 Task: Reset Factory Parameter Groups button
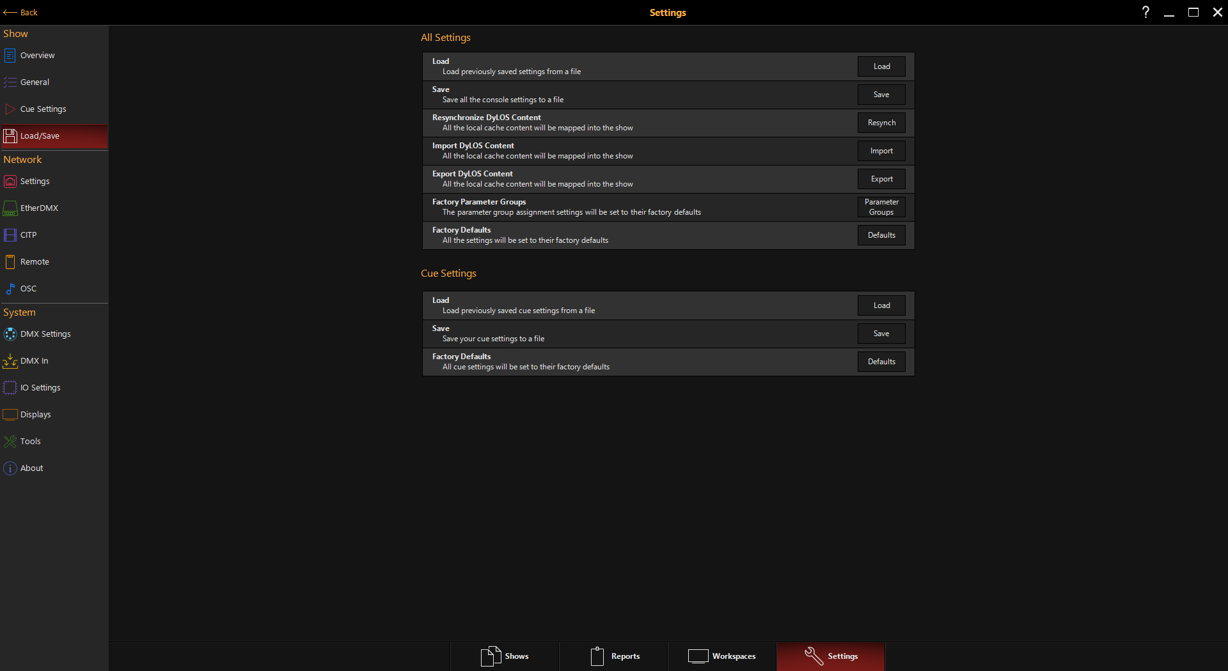point(881,207)
